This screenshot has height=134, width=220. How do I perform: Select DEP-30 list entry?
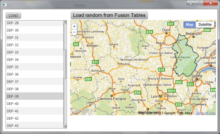coord(34,30)
